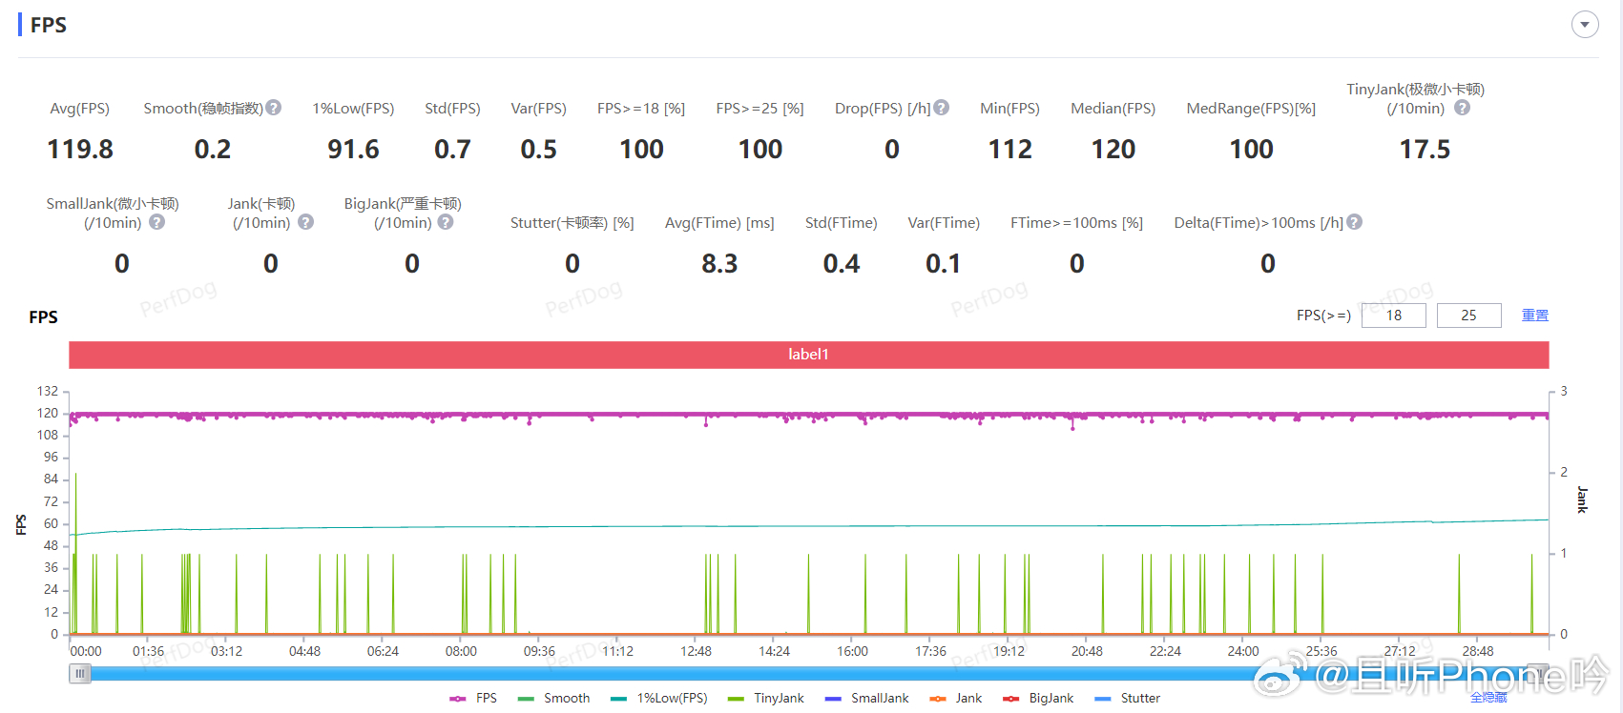Click the Min(FPS) value 112
The height and width of the screenshot is (713, 1623).
1009,150
